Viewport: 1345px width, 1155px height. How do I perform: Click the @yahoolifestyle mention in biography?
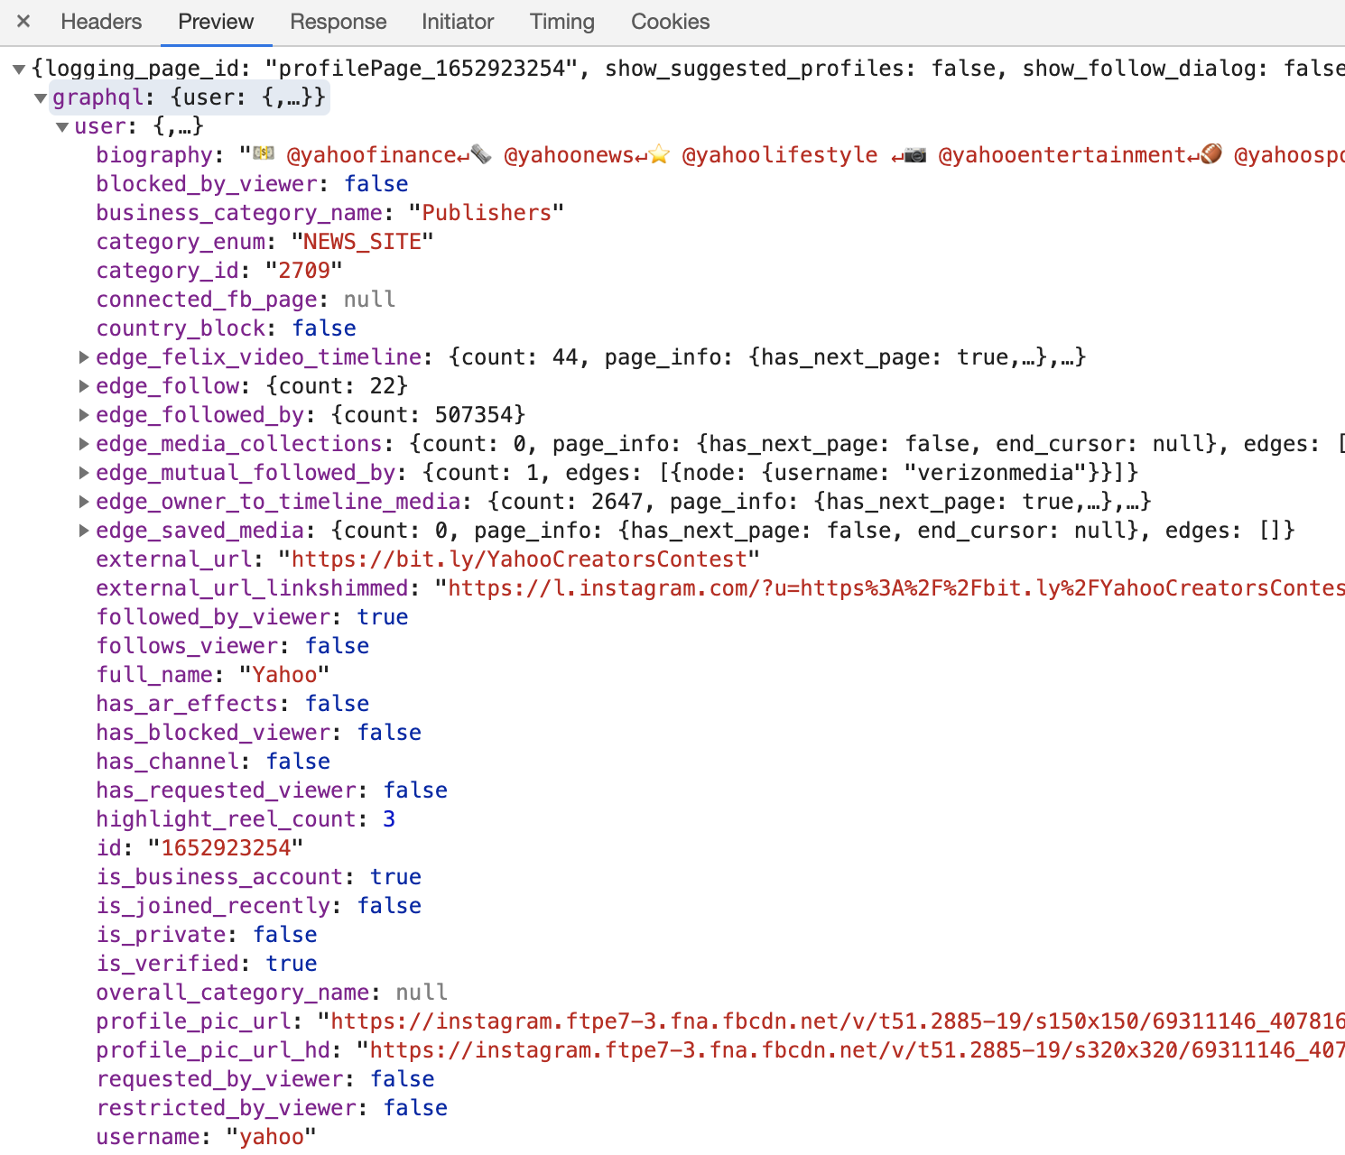(780, 155)
